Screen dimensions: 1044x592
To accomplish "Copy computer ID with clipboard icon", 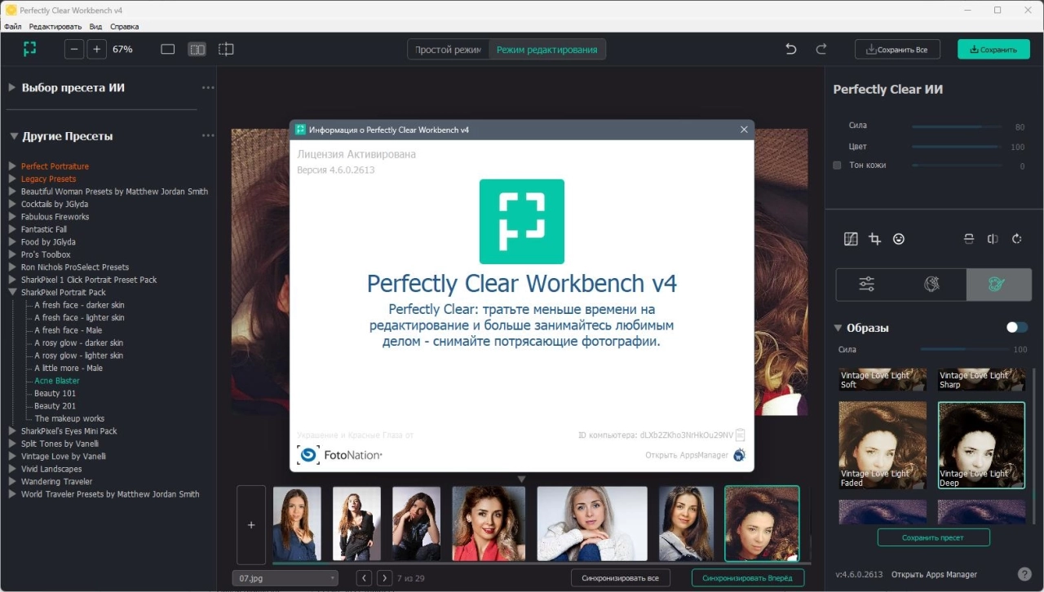I will [740, 435].
